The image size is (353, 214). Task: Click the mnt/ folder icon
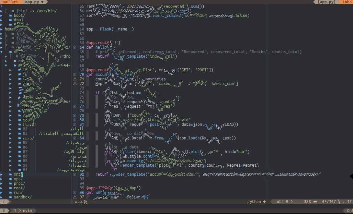(11, 174)
